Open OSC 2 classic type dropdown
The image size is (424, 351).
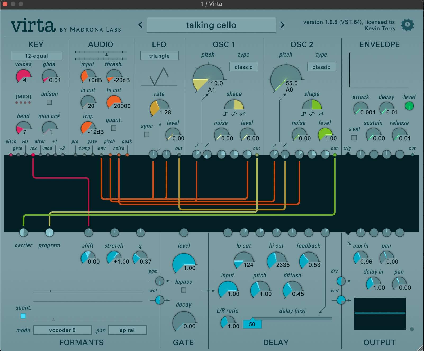click(x=321, y=67)
